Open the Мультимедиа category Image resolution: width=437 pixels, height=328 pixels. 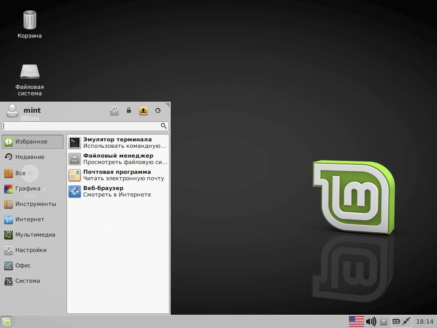click(32, 235)
